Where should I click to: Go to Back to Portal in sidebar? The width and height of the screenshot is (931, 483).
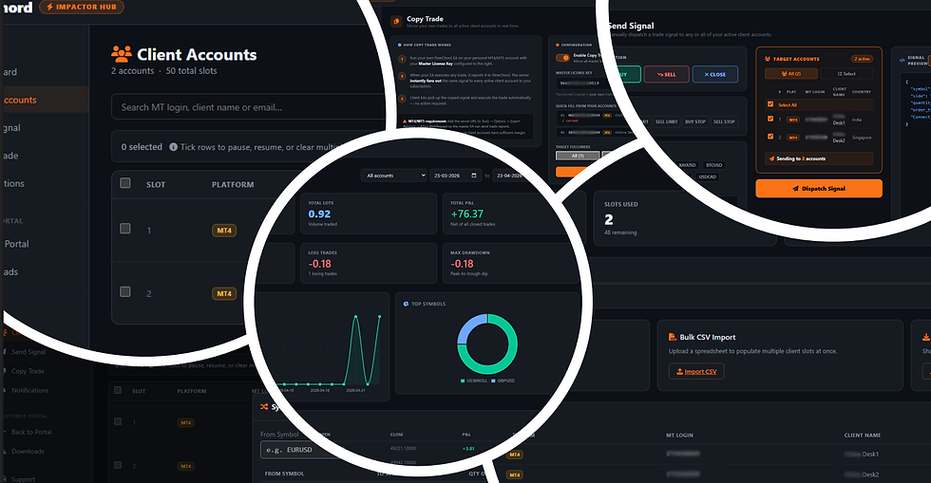click(31, 432)
